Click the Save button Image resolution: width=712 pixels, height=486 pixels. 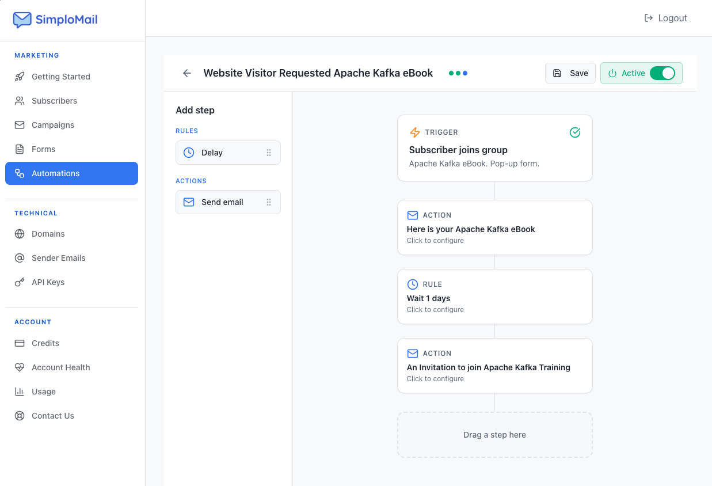570,73
